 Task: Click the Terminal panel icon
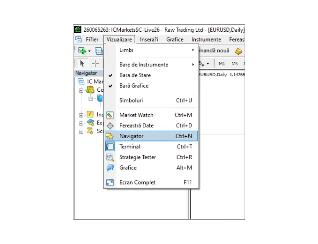click(x=110, y=147)
